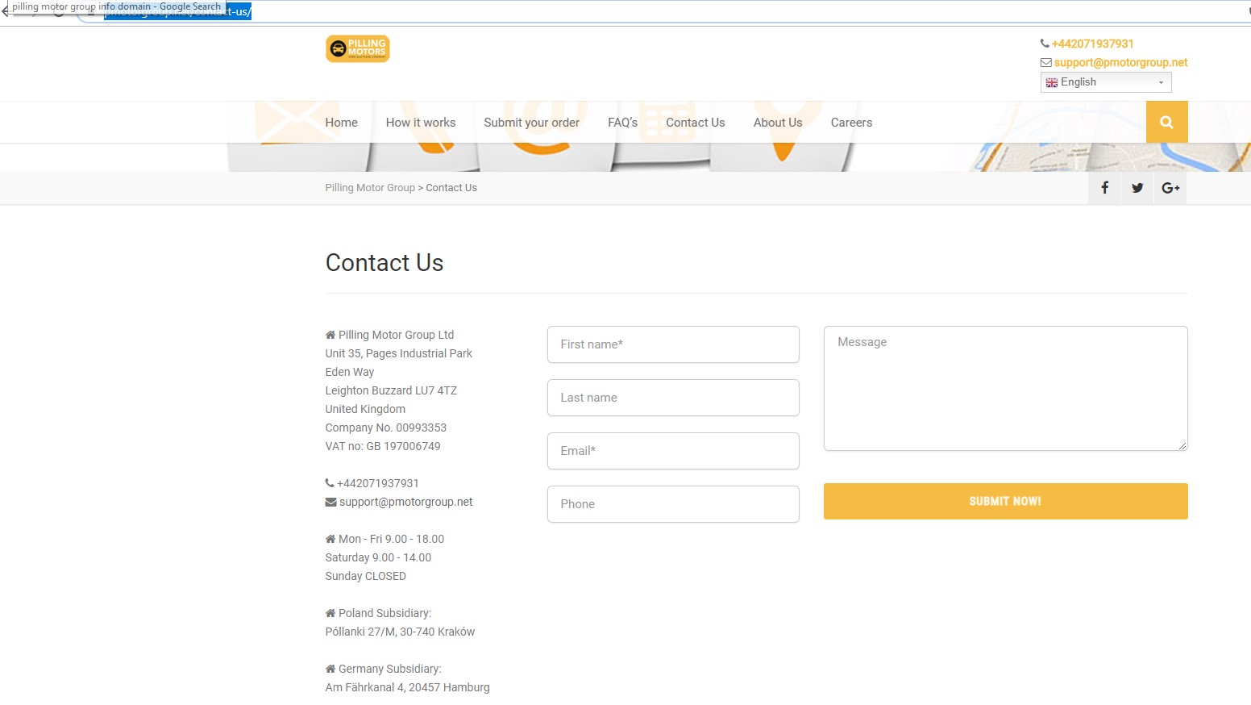
Task: Click the 'Eden Way' address line
Action: (349, 372)
